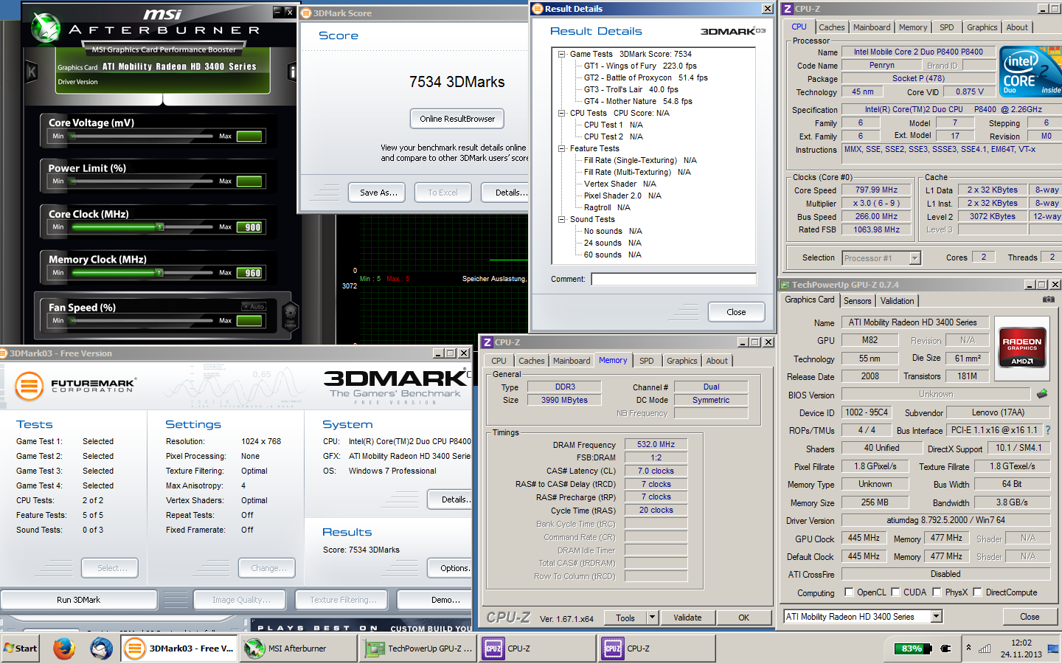
Task: Click Validate in CPU-Z memory window
Action: [687, 618]
